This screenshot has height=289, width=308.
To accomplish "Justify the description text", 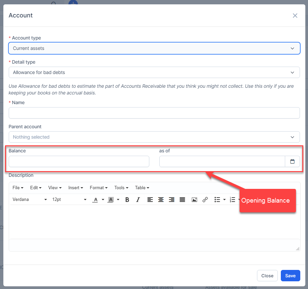I will pos(182,200).
